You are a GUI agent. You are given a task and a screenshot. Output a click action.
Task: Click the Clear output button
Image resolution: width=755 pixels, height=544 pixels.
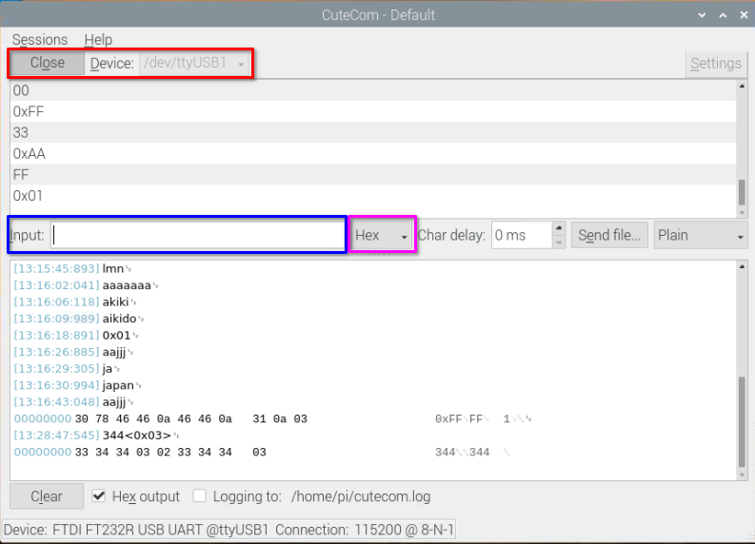click(47, 496)
